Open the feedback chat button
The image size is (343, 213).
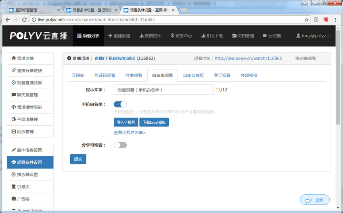[x=315, y=200]
